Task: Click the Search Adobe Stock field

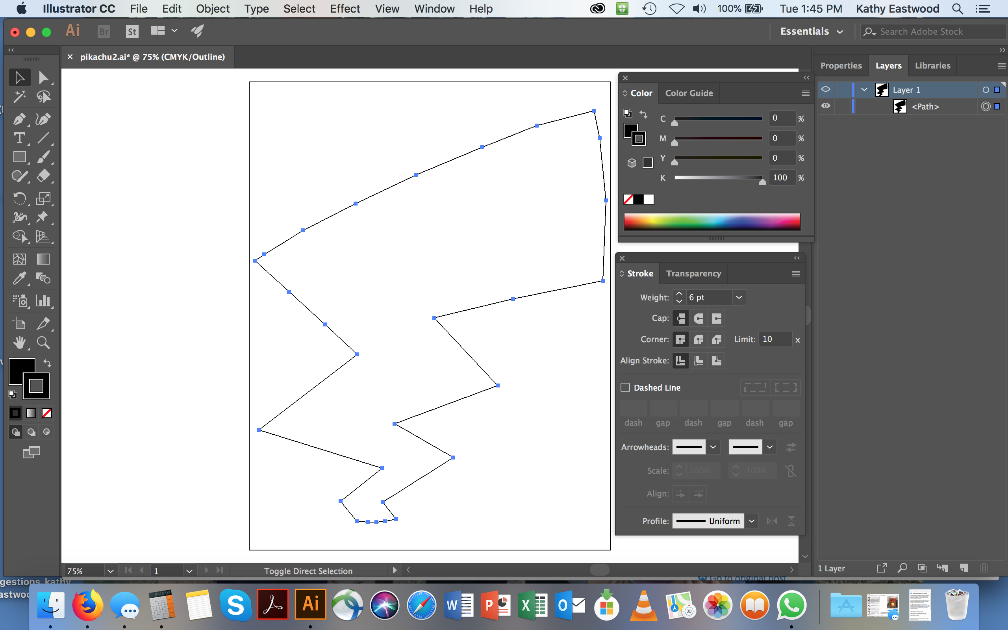Action: point(933,31)
